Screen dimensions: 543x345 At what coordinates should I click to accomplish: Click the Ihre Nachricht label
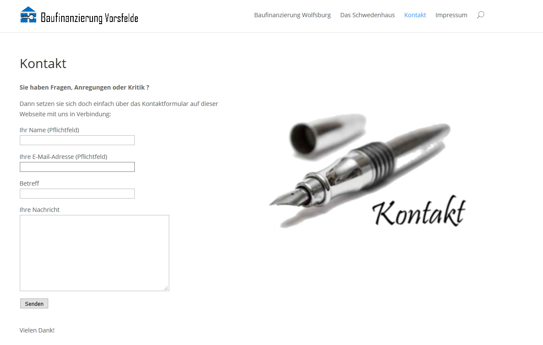point(40,209)
